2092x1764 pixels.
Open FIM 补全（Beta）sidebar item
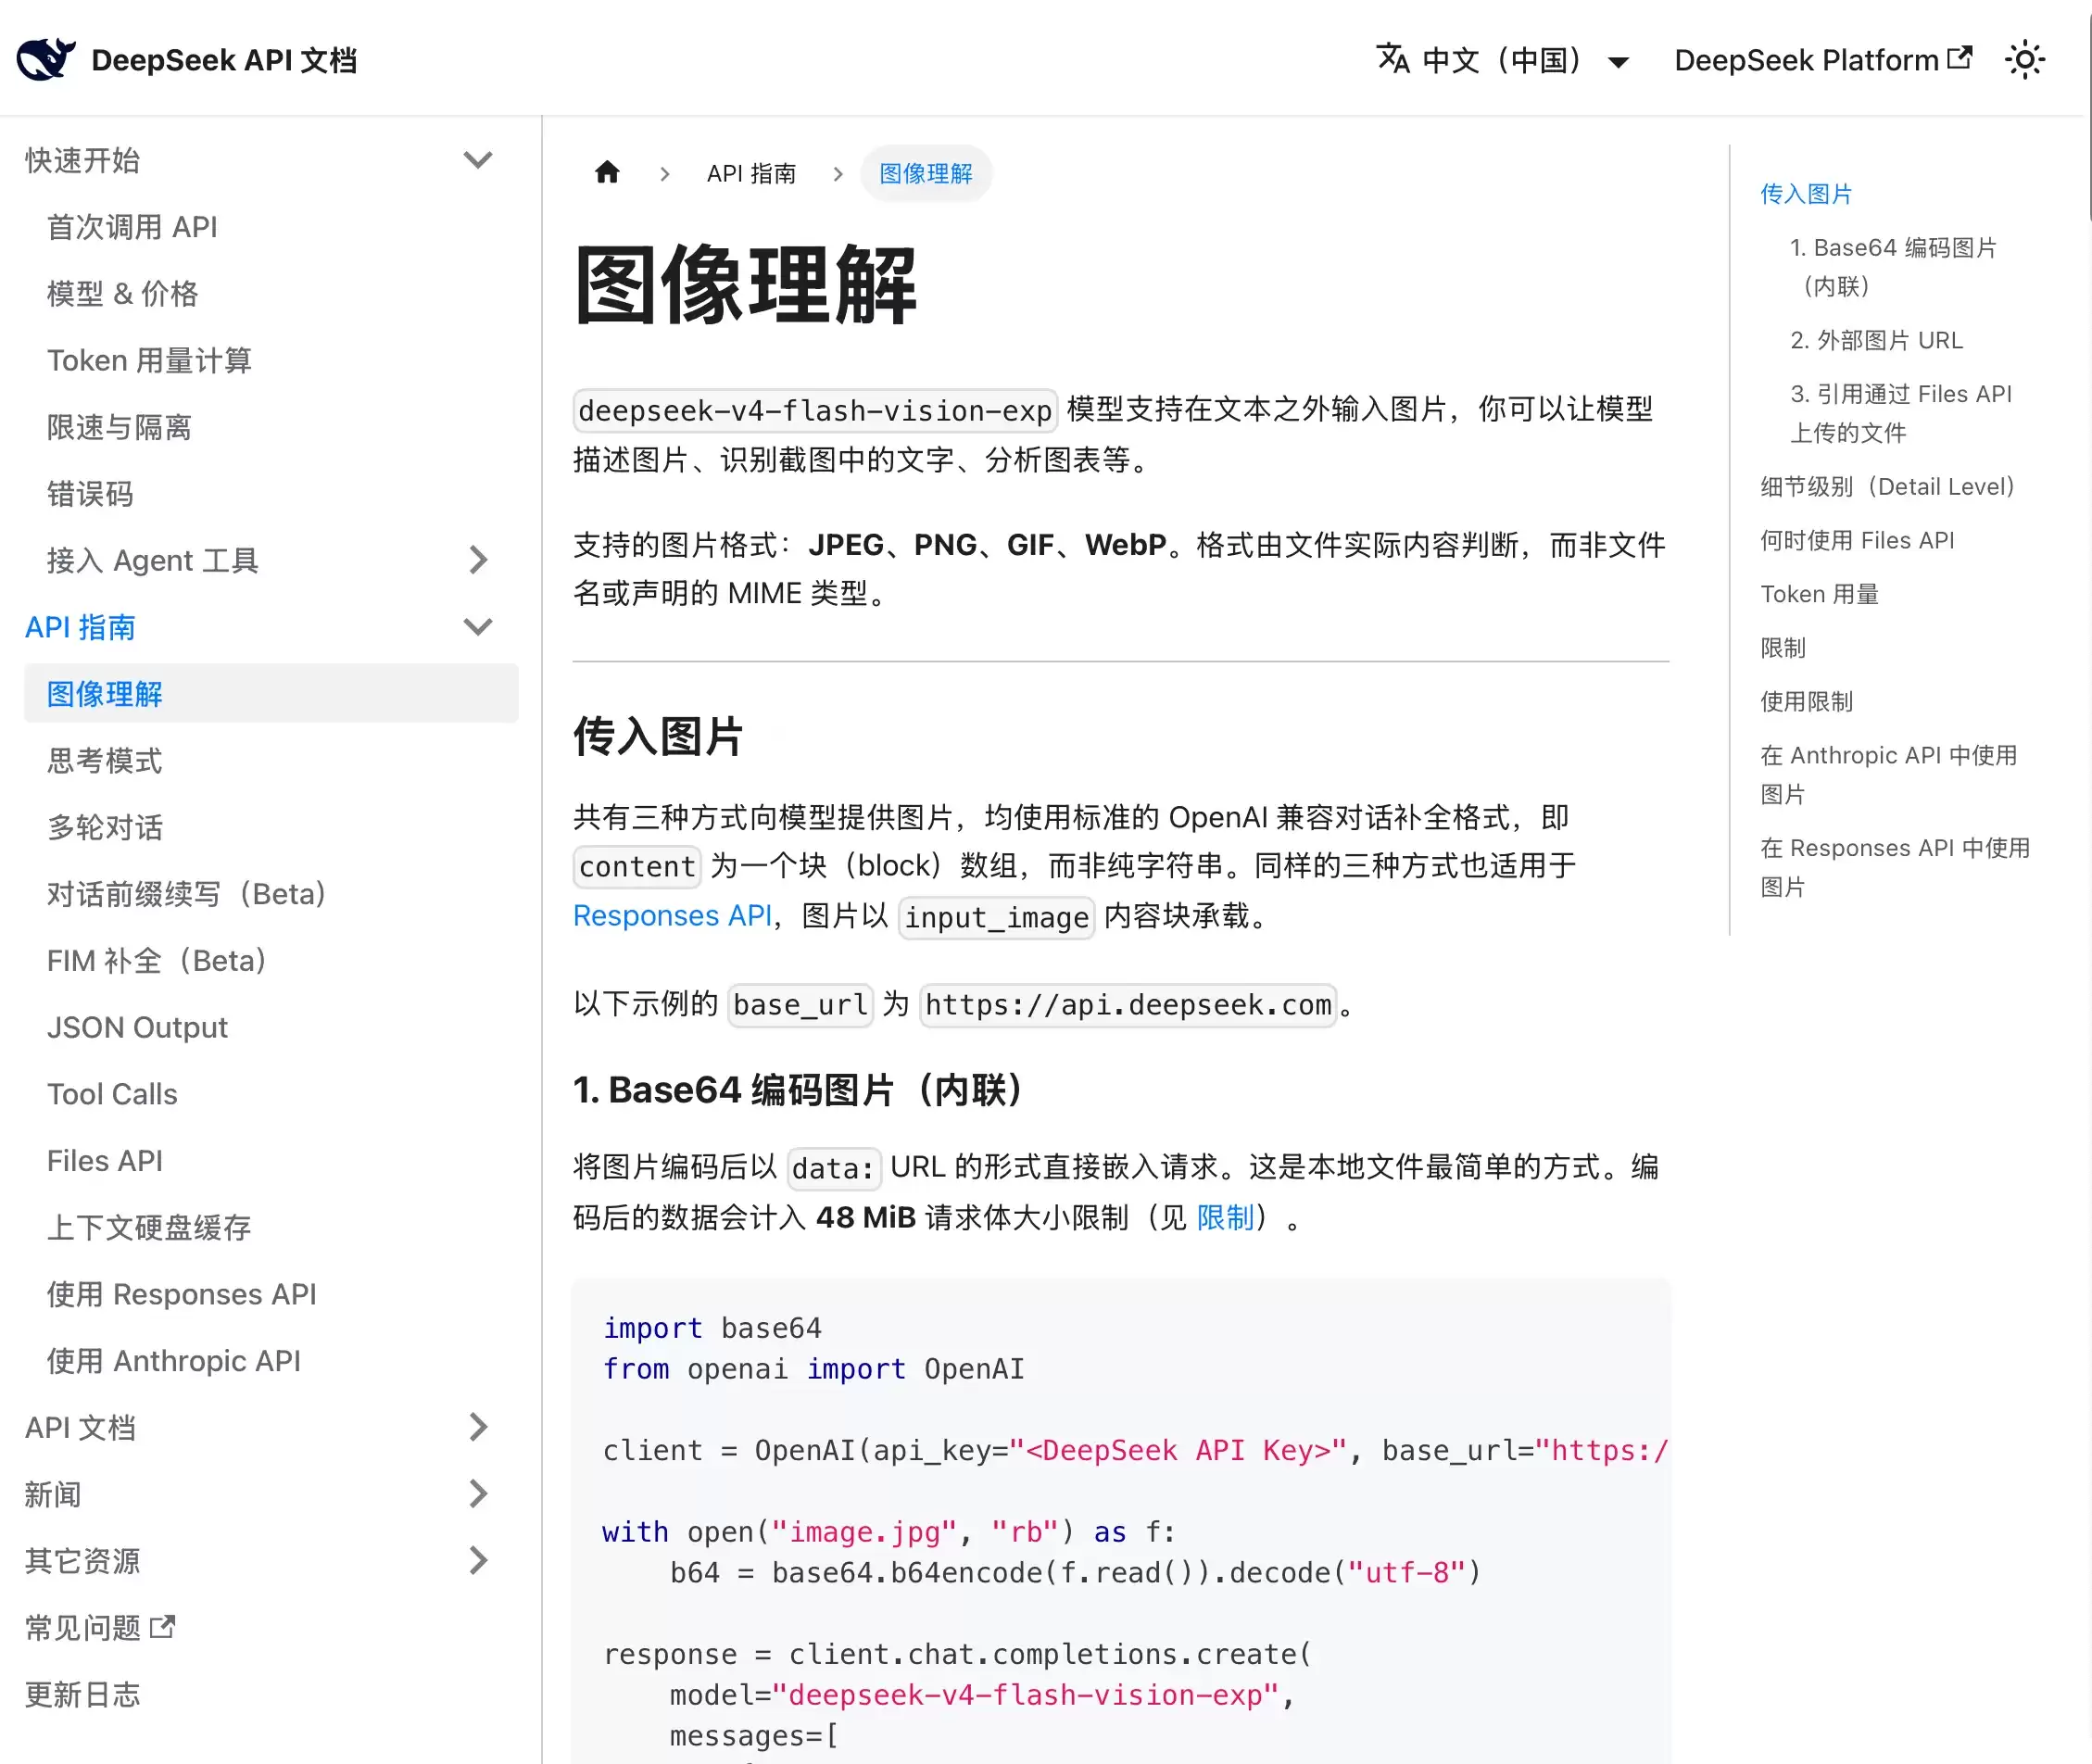point(157,960)
